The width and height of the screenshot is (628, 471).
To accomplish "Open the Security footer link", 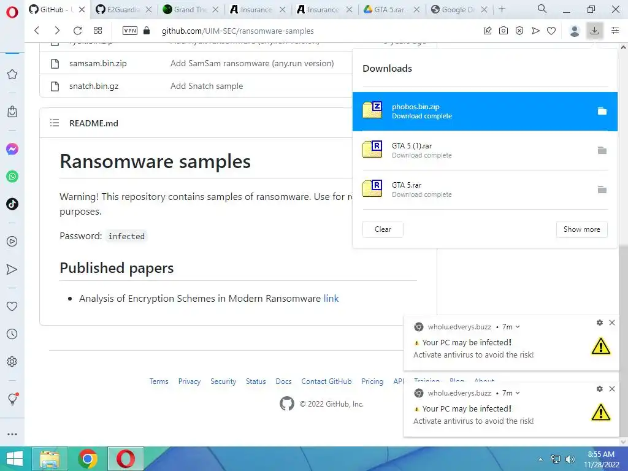I will (223, 381).
